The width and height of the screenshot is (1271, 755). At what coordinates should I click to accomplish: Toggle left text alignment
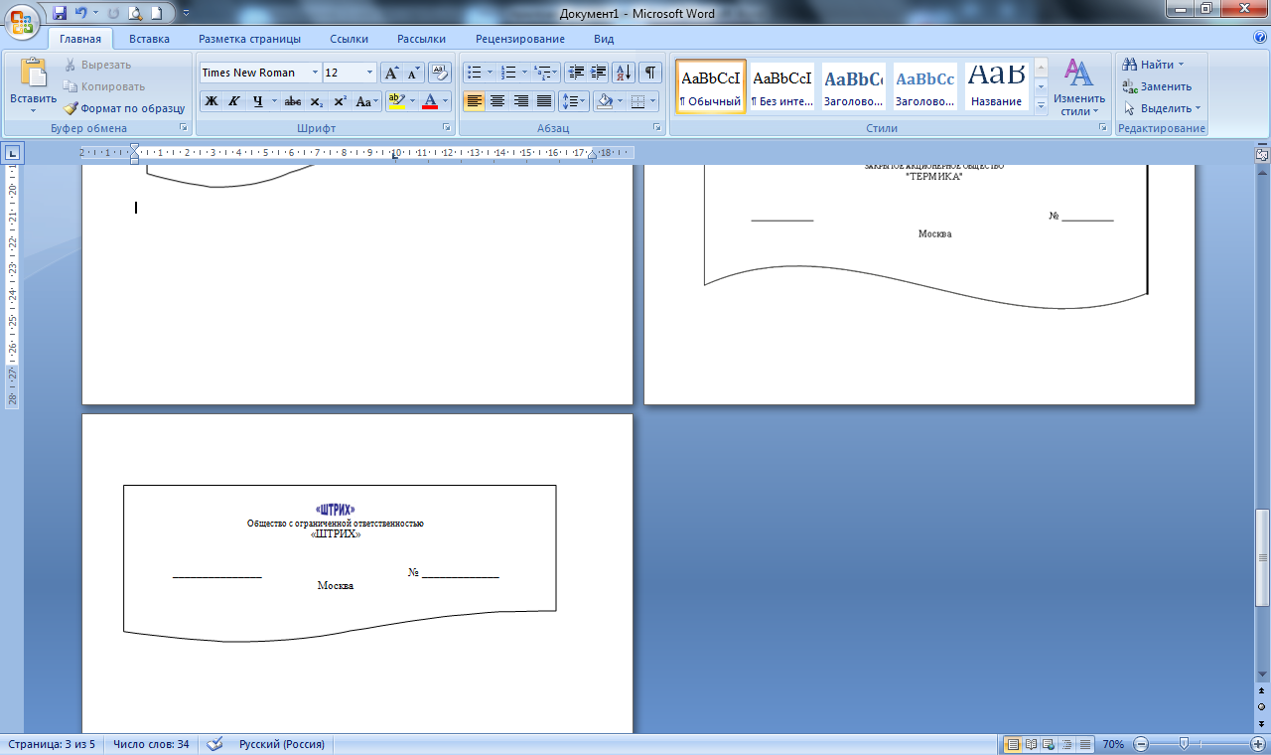[474, 101]
